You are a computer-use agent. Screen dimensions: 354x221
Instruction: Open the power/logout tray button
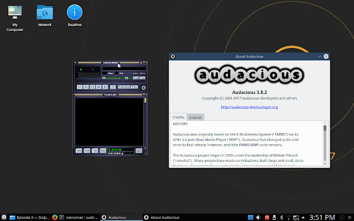click(342, 217)
